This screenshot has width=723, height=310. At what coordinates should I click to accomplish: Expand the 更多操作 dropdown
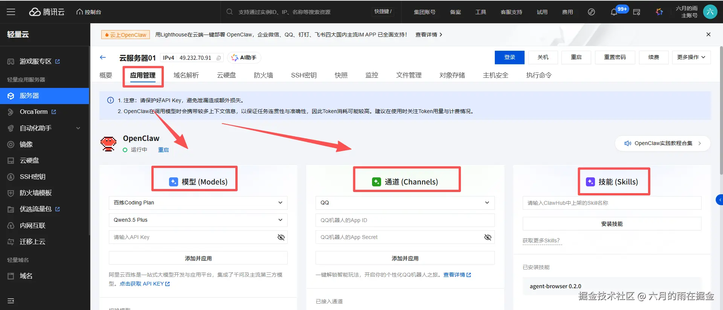(x=691, y=57)
